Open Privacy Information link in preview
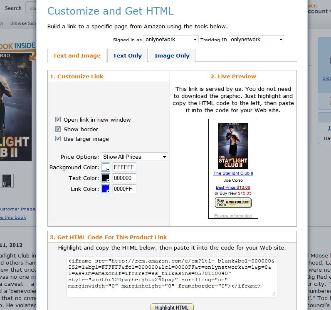 [233, 216]
